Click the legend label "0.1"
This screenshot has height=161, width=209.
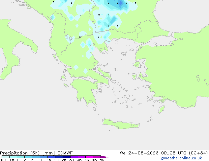pyautogui.click(x=4, y=160)
